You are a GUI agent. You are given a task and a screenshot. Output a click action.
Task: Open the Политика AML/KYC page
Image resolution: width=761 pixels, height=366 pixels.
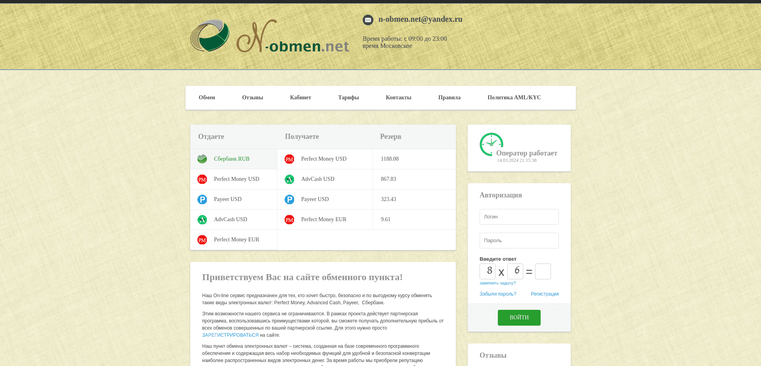[x=514, y=97]
